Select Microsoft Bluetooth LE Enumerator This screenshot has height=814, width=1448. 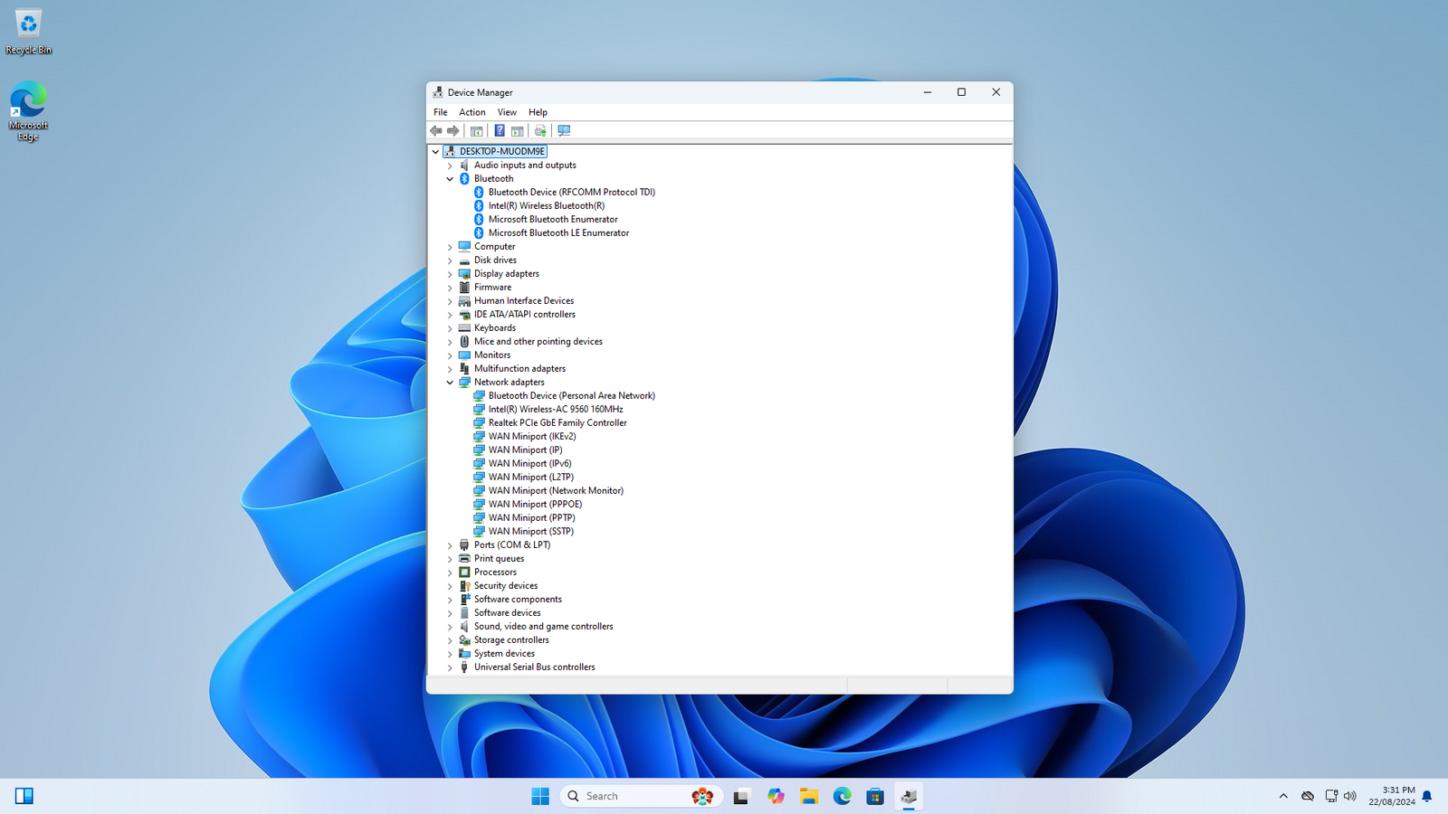[558, 232]
